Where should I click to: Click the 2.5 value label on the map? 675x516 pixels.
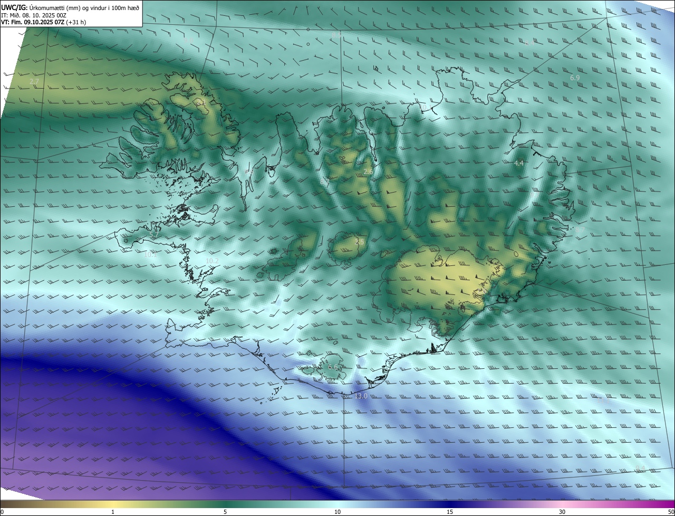360,242
